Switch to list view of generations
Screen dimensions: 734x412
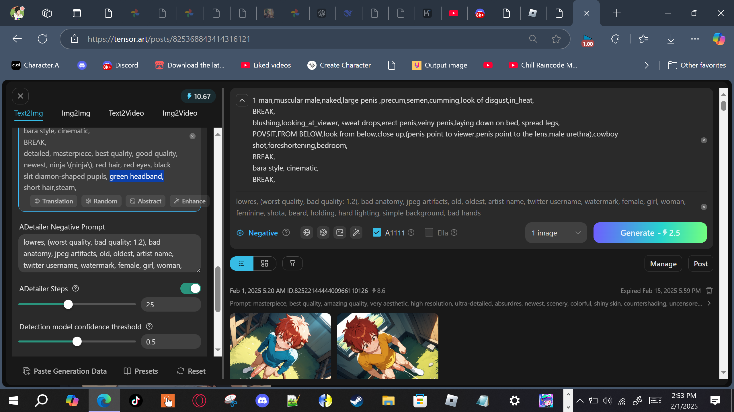click(241, 263)
